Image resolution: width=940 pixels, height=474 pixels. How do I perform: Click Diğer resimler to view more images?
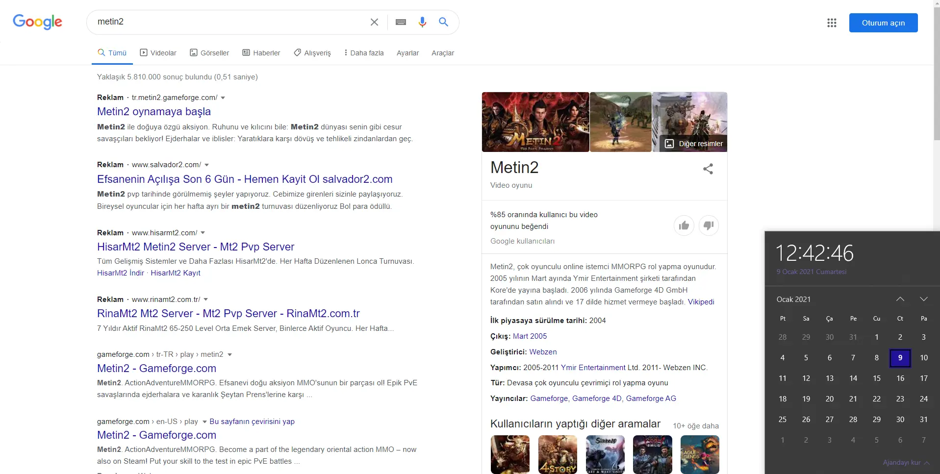[693, 144]
